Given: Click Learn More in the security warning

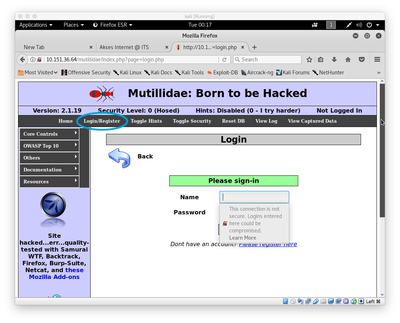Looking at the screenshot, I should tap(243, 238).
